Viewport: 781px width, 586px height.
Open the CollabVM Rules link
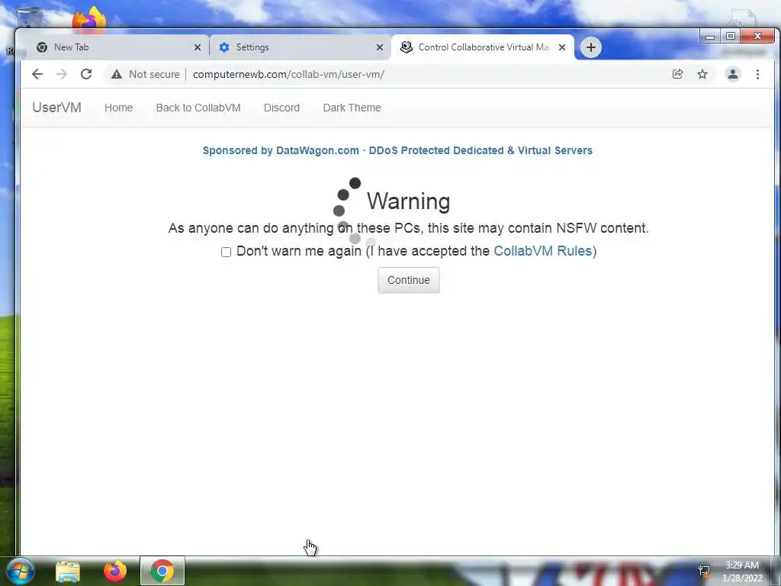[x=542, y=250]
